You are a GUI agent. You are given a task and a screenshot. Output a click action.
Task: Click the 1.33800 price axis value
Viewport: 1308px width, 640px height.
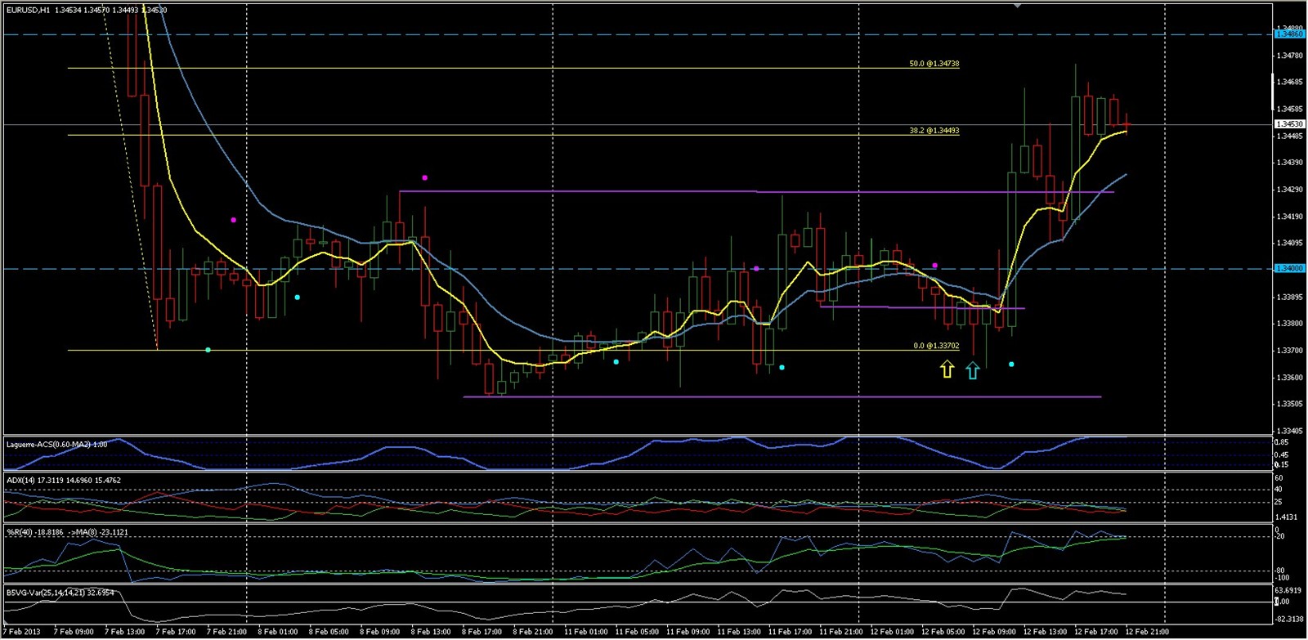coord(1289,324)
